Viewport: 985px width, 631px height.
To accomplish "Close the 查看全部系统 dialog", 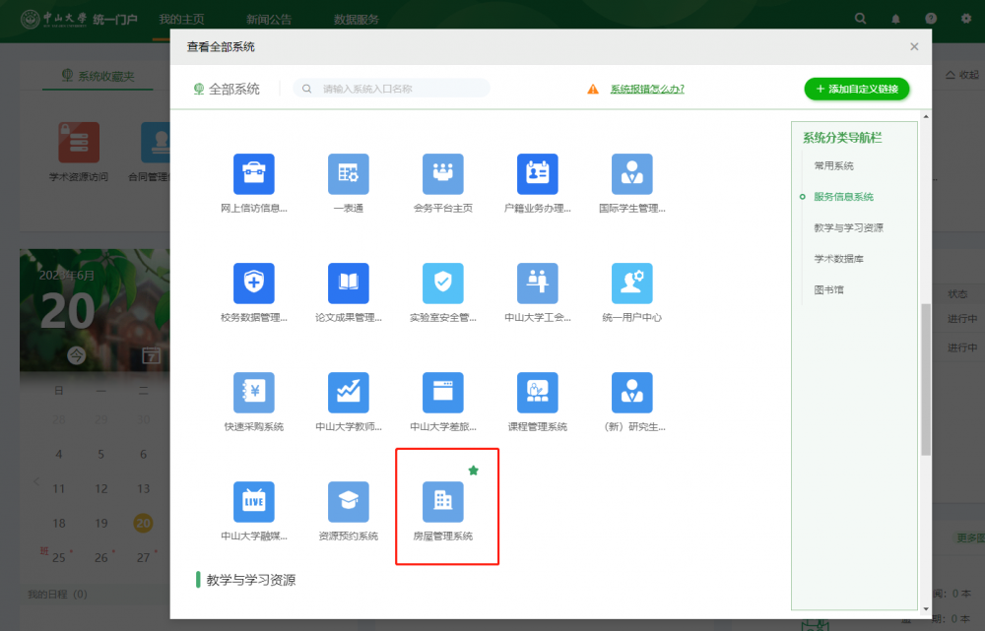I will 914,46.
